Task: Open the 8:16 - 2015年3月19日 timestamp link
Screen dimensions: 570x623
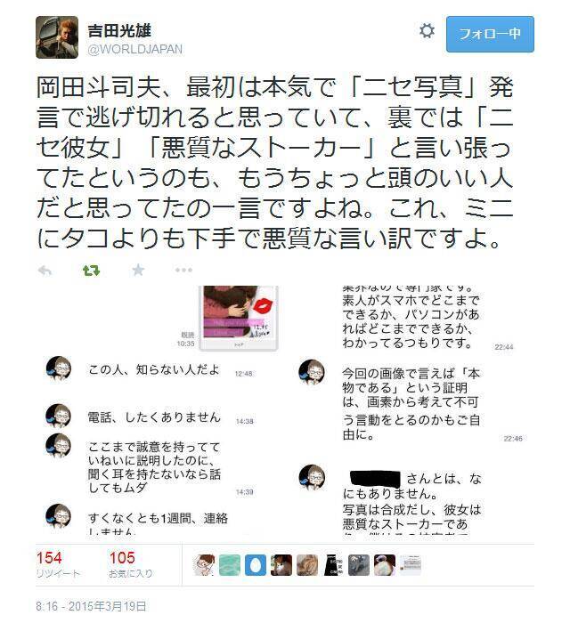Action: click(91, 606)
